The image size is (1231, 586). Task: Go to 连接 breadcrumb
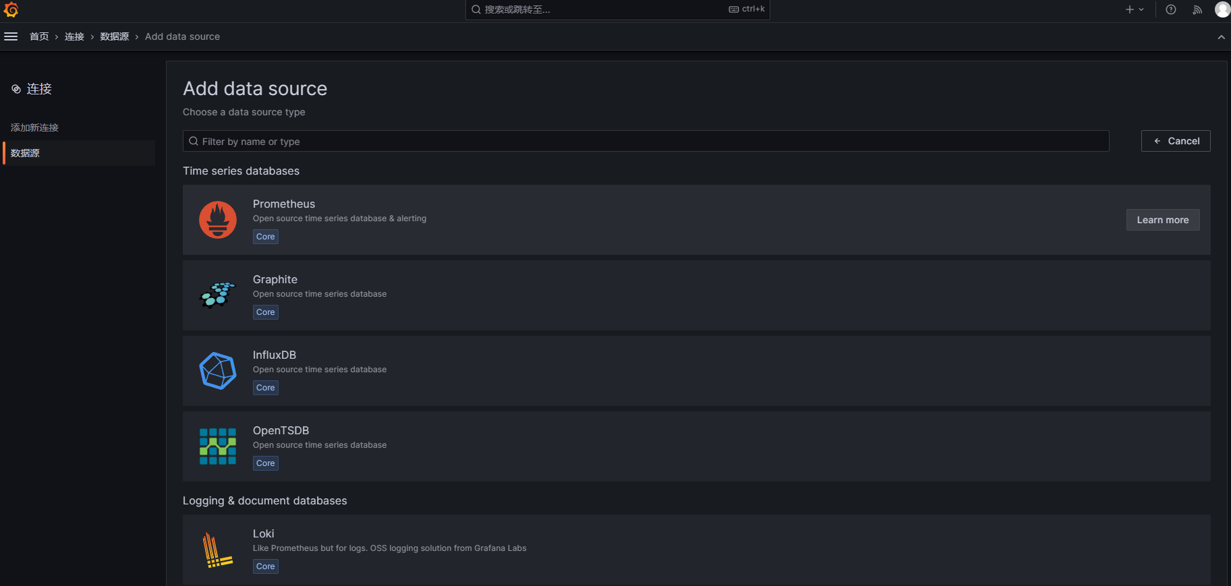coord(74,36)
